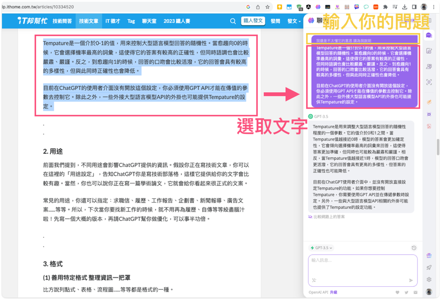The height and width of the screenshot is (299, 440).
Task: Click the 升級 upgrade link
Action: [x=334, y=292]
